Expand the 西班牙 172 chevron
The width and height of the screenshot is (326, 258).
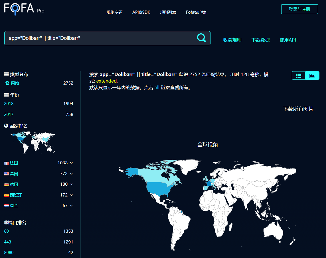71,195
